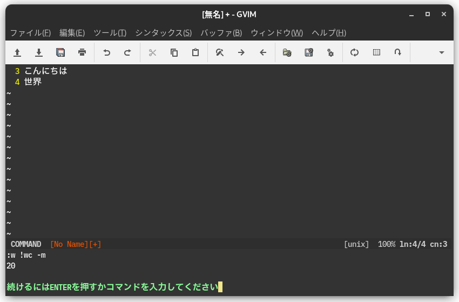Close the GVIM window

[444, 14]
